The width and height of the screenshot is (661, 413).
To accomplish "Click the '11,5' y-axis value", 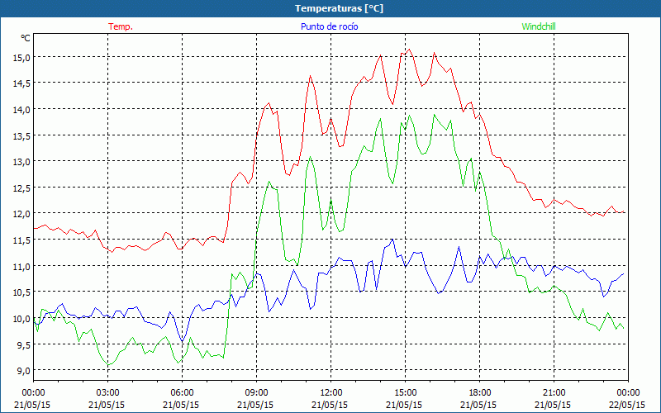I will 21,240.
